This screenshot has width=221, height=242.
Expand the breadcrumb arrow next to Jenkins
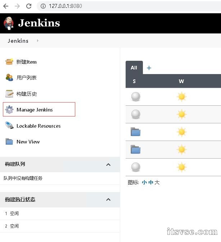click(x=37, y=41)
